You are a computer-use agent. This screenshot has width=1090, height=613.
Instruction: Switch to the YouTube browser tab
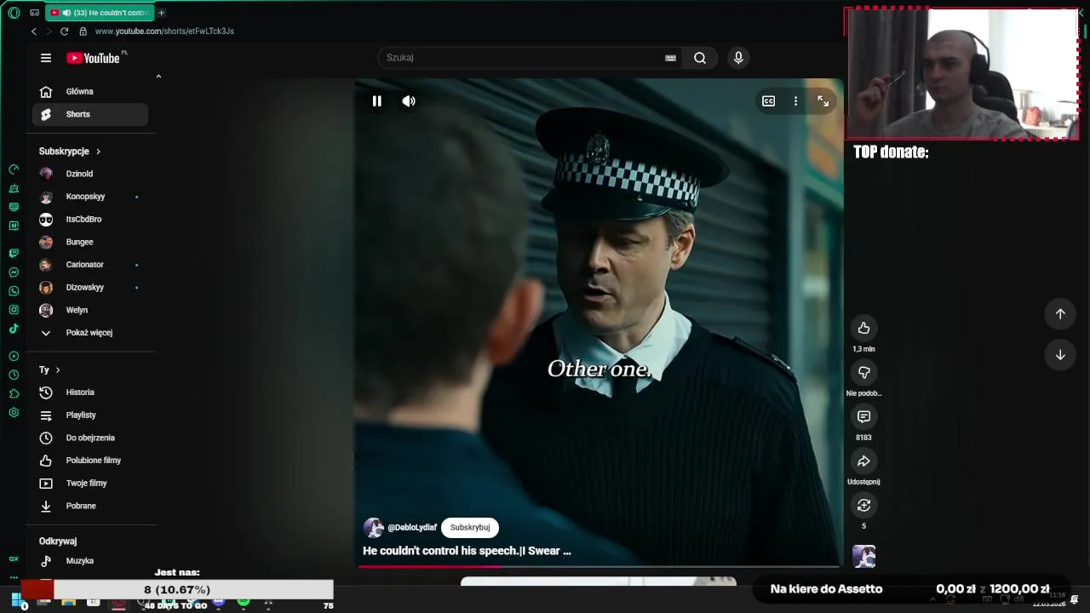[100, 13]
